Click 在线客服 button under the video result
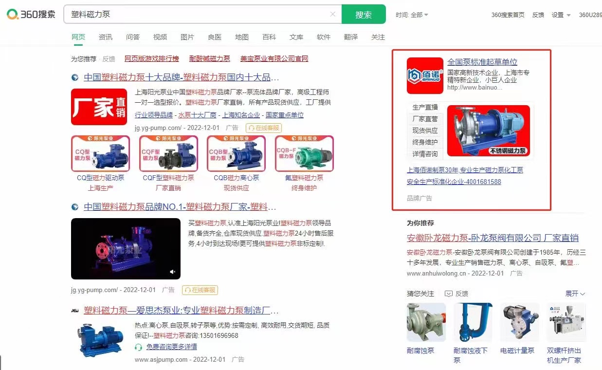 pos(200,290)
